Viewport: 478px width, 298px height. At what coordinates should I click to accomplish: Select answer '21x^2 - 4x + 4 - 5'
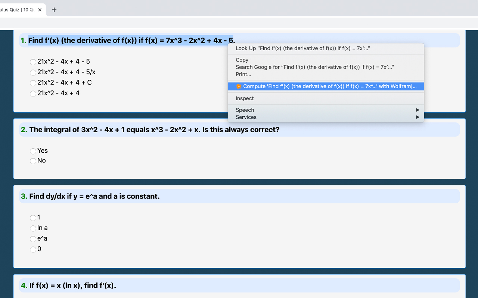click(x=33, y=62)
